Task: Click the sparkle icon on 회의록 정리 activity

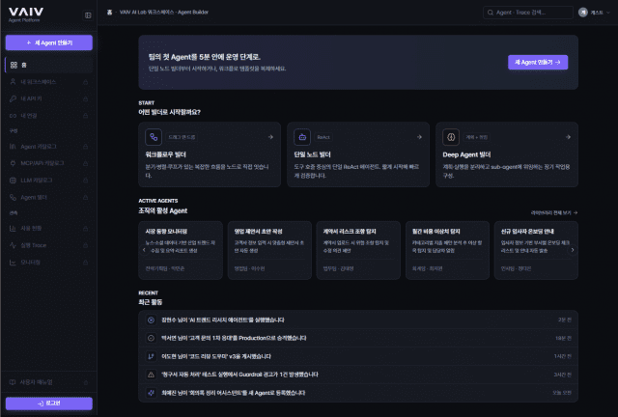Action: tap(151, 393)
